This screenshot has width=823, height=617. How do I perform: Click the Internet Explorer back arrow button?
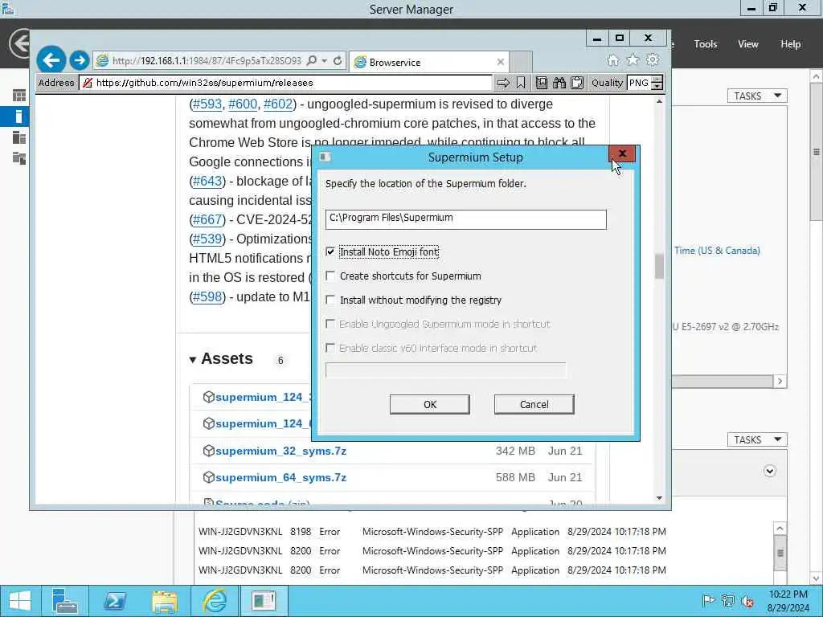click(51, 60)
